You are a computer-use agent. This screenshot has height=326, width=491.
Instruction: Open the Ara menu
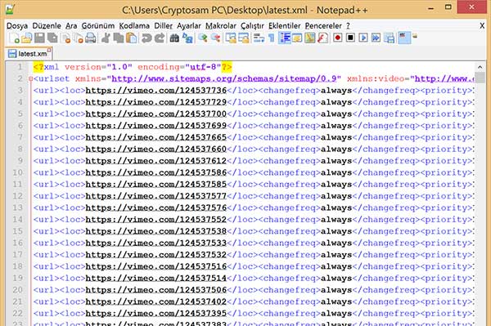[71, 25]
